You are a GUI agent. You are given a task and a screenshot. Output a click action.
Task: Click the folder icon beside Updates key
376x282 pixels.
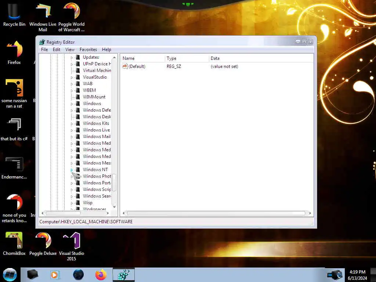[78, 57]
